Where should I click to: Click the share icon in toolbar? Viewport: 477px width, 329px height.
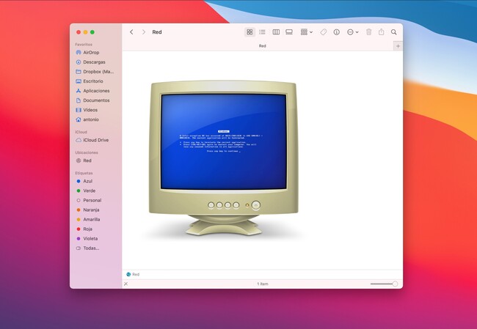[381, 32]
